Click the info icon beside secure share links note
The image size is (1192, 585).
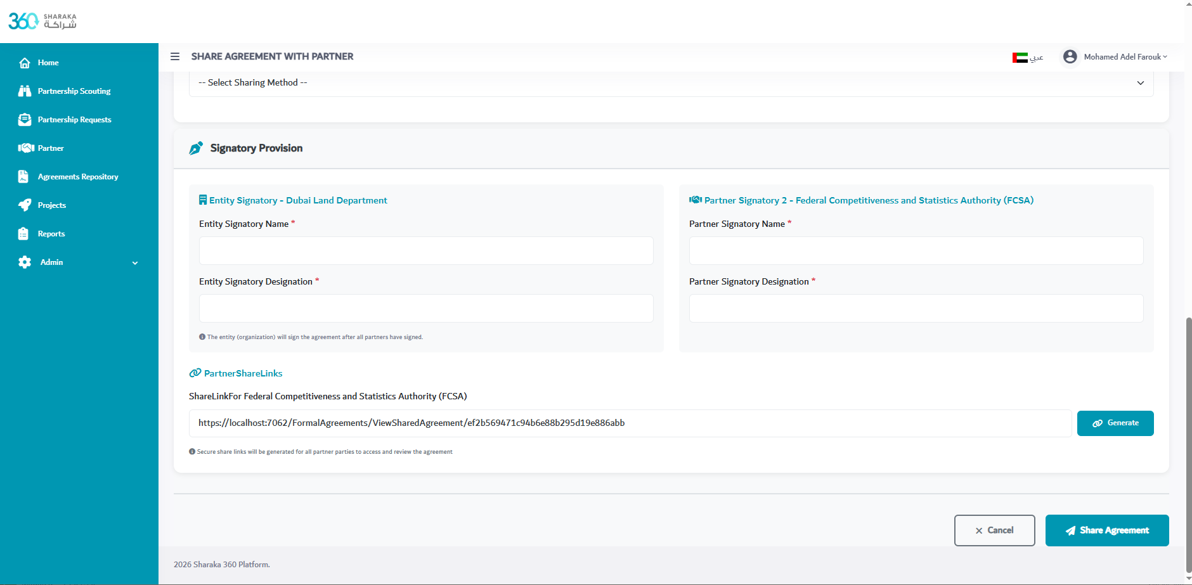(x=192, y=452)
